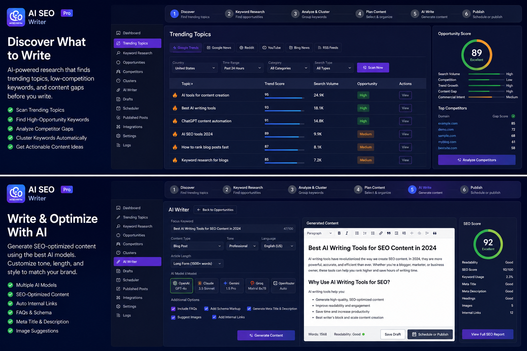This screenshot has width=527, height=351.
Task: Click the Focus Keyword input field
Action: point(233,229)
